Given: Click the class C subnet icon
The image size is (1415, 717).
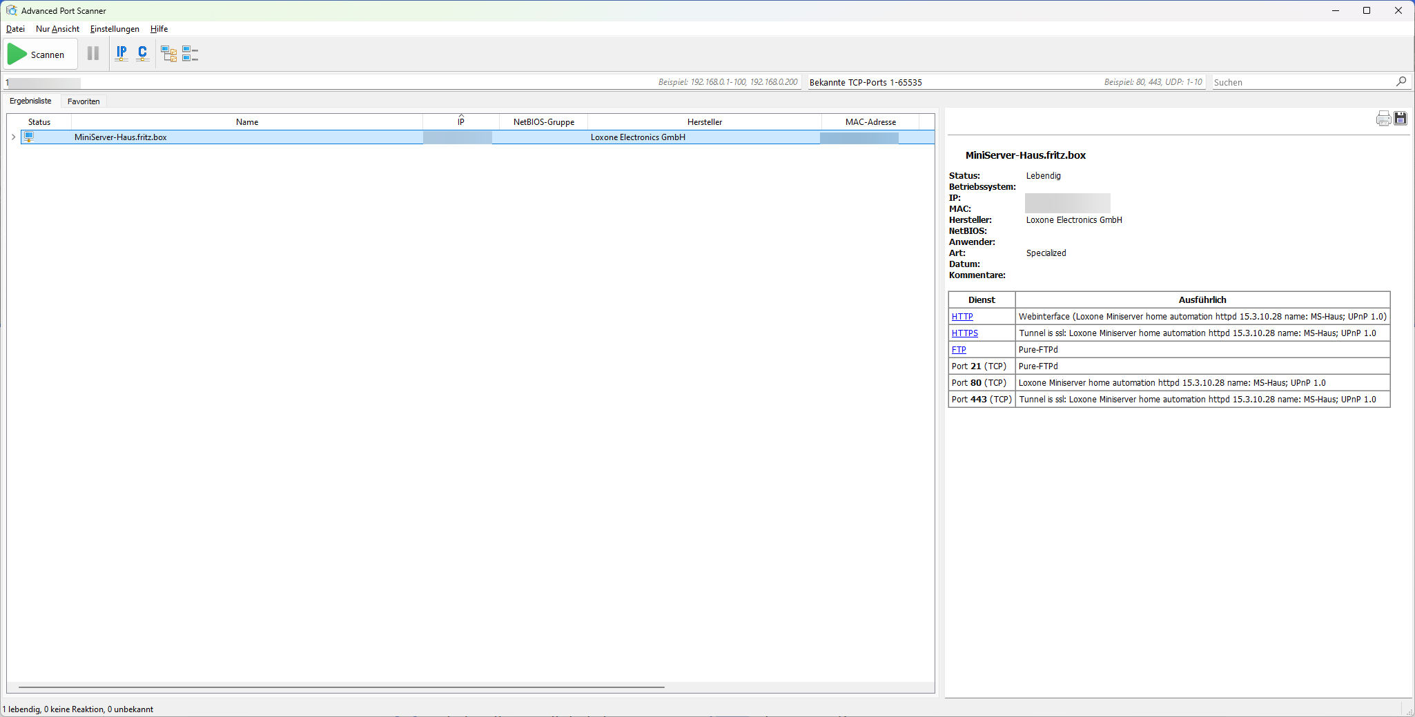Looking at the screenshot, I should tap(143, 54).
